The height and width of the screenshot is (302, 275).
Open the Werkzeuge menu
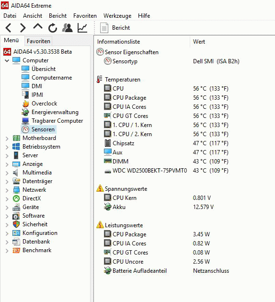coord(117,16)
